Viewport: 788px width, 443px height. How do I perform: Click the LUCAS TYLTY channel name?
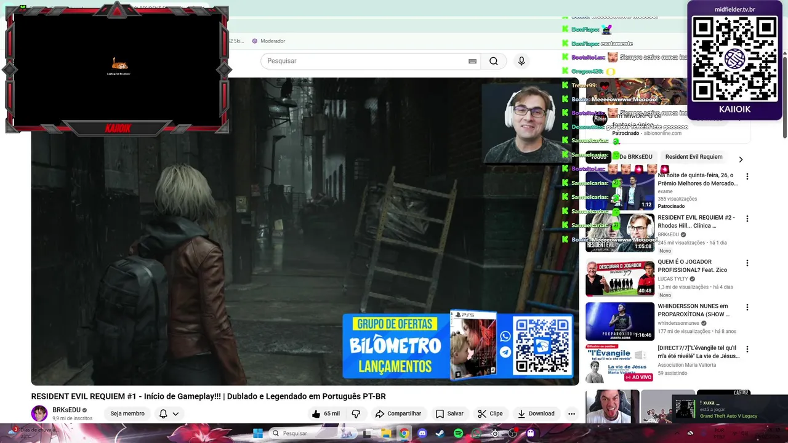point(673,279)
